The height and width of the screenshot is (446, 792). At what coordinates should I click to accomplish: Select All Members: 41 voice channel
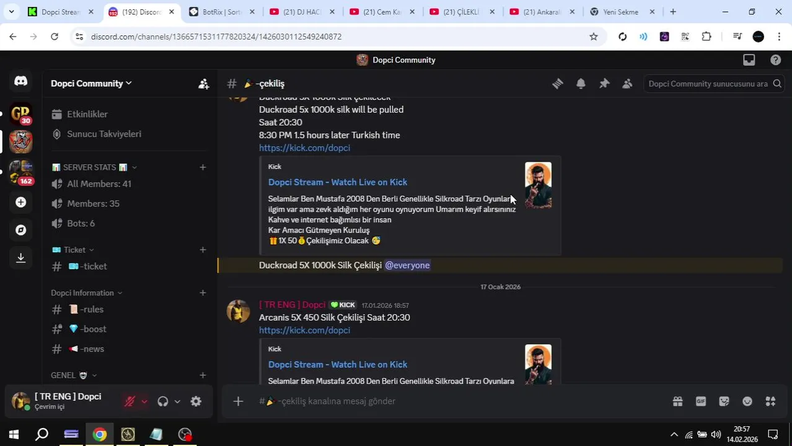tap(129, 184)
